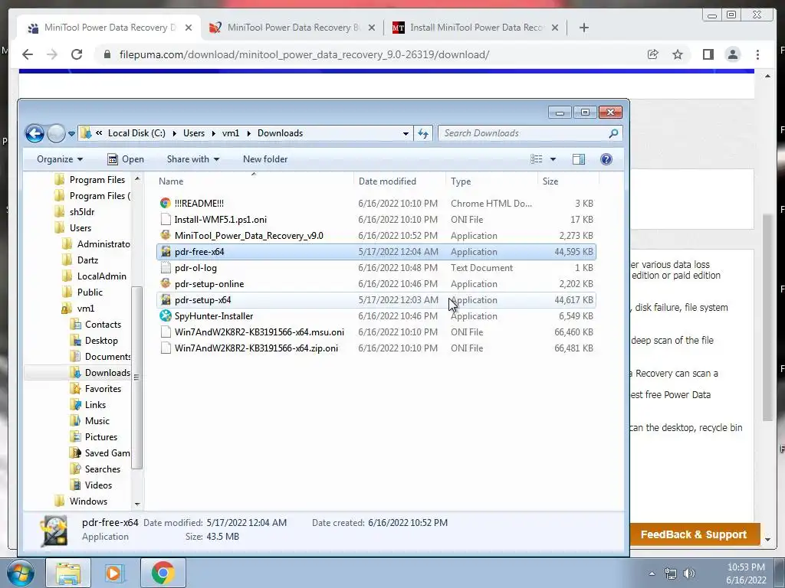
Task: Click the Explorer forward arrow button
Action: pos(56,133)
